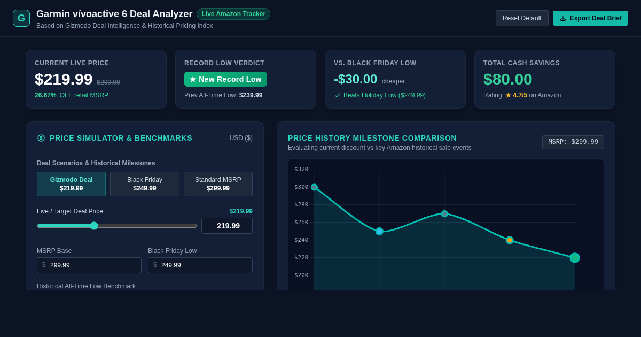This screenshot has height=337, width=641.
Task: Click the Garmin vívoactive 6 Deal Analyzer title
Action: 114,14
